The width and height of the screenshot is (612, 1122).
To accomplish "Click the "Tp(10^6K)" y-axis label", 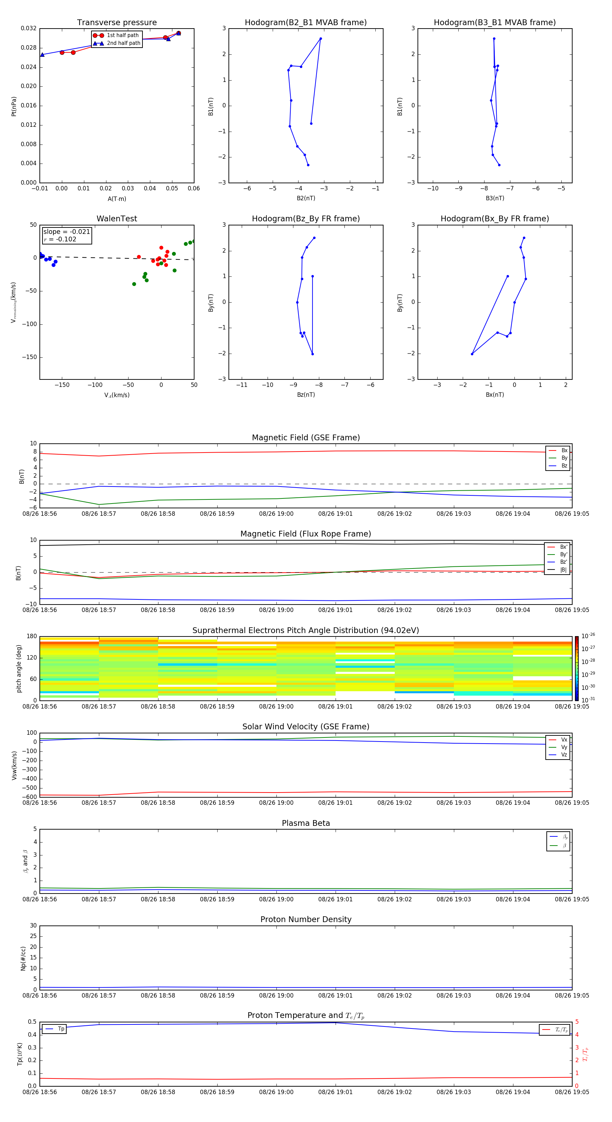I will 20,1054.
